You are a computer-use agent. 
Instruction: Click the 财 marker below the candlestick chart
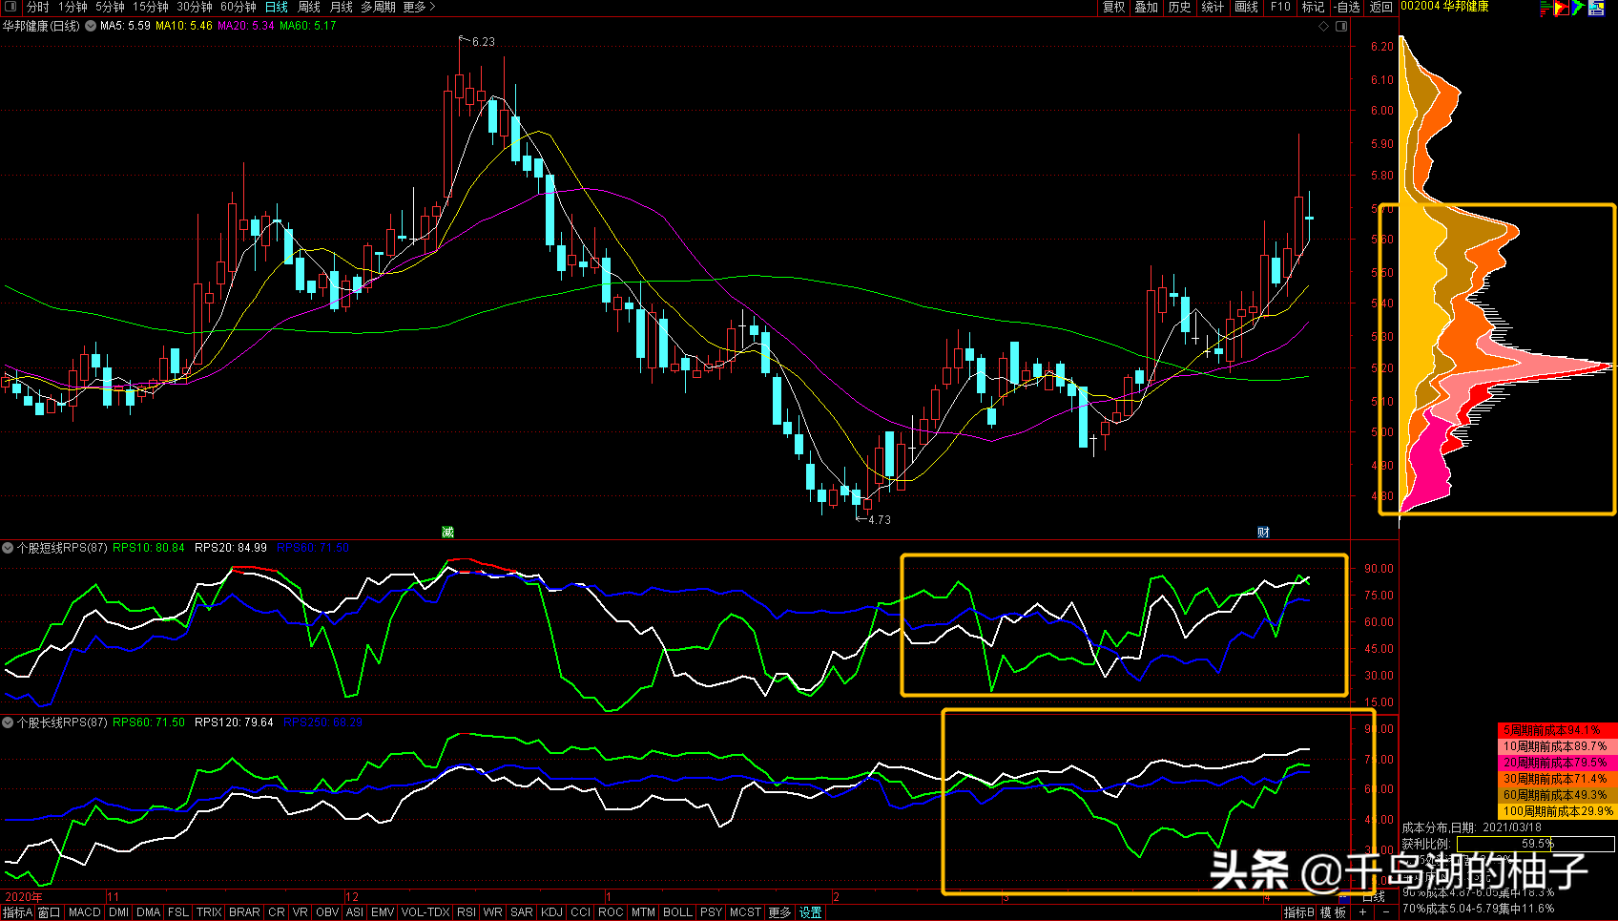point(1263,532)
